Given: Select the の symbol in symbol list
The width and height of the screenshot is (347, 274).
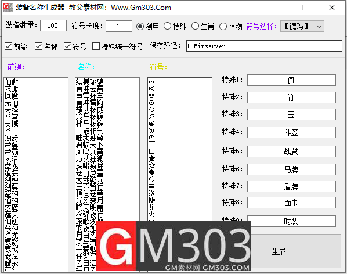Looking at the screenshot, I should coord(151,138).
